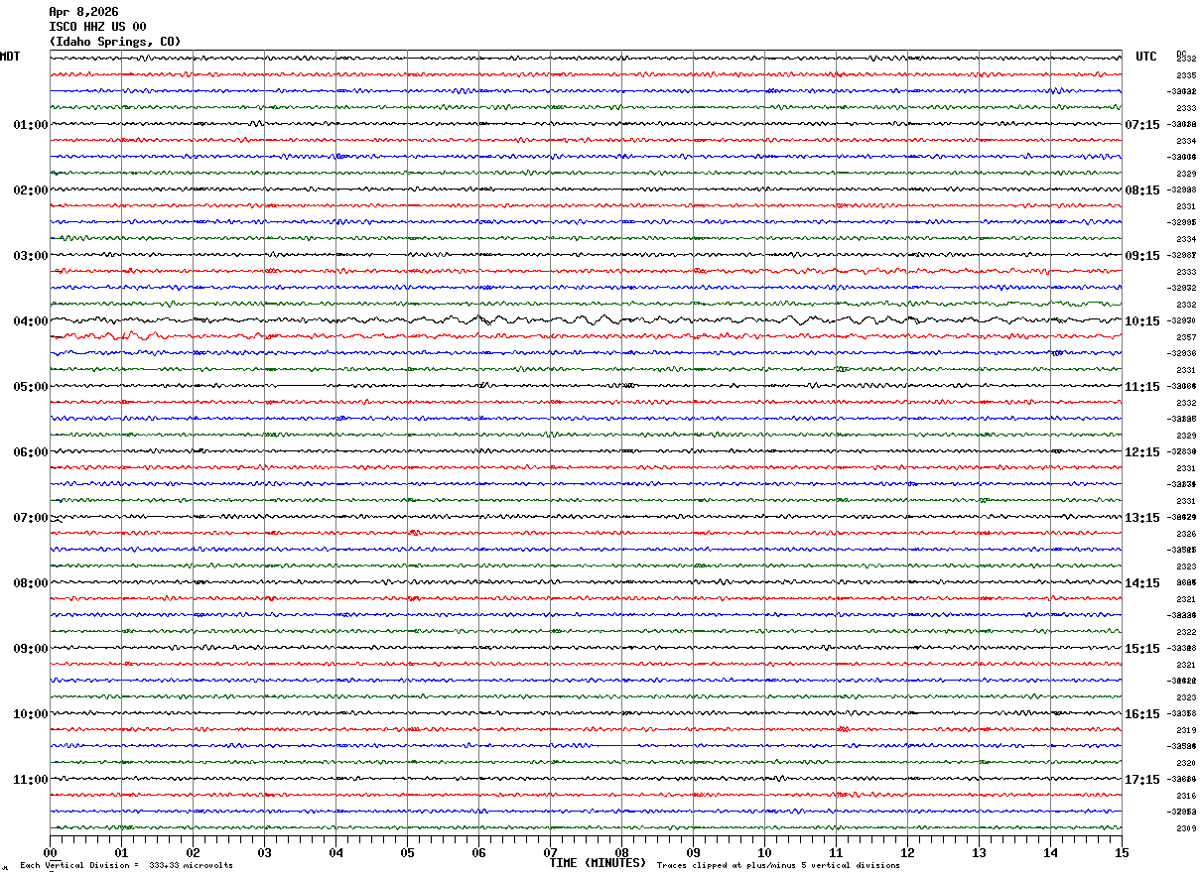
Task: Select minute tick "06" on time axis
Action: (x=479, y=852)
